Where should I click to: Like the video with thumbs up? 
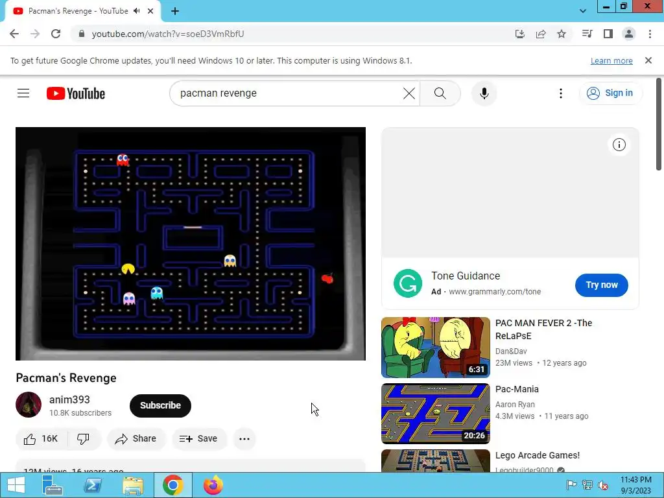pyautogui.click(x=41, y=439)
